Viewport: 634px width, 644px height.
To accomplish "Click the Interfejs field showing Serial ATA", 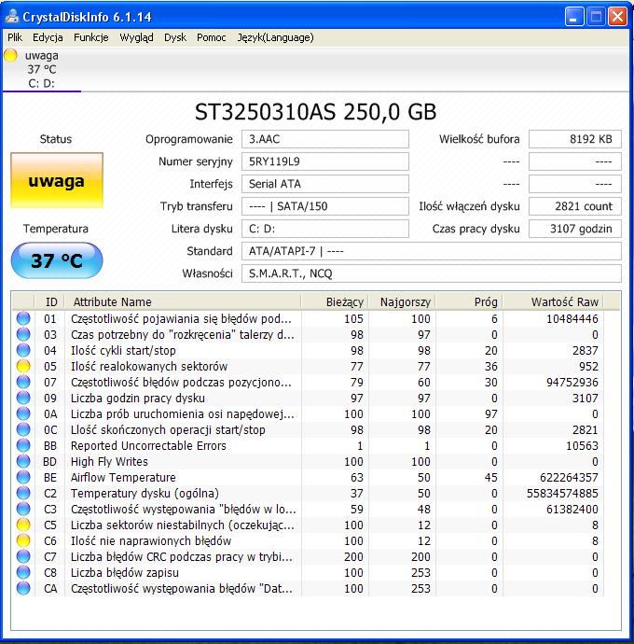I will pos(325,184).
